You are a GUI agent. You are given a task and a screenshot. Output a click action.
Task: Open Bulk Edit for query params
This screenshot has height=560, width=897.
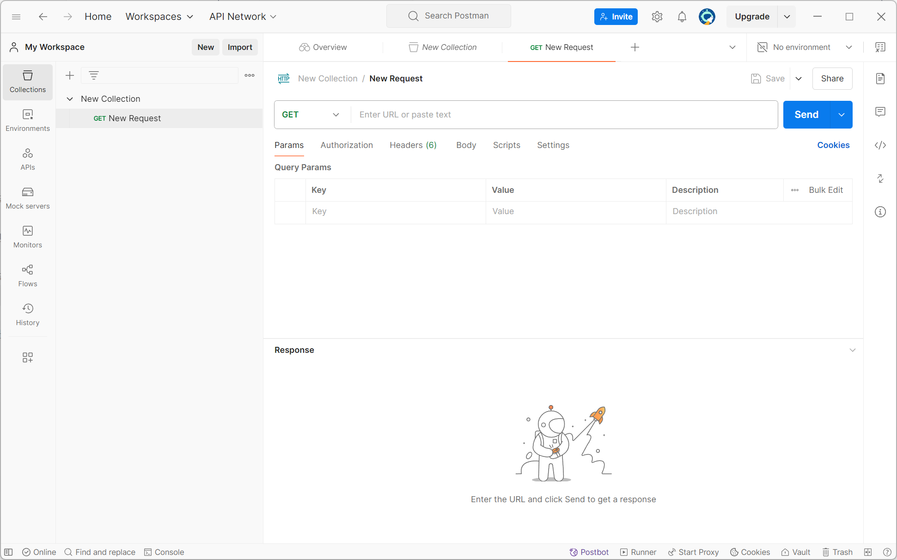coord(826,190)
